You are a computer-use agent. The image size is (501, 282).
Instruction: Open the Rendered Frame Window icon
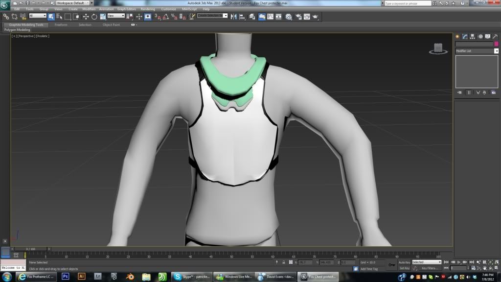[x=307, y=17]
